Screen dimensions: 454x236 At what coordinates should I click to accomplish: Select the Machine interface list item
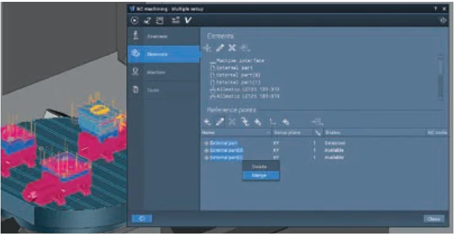237,61
